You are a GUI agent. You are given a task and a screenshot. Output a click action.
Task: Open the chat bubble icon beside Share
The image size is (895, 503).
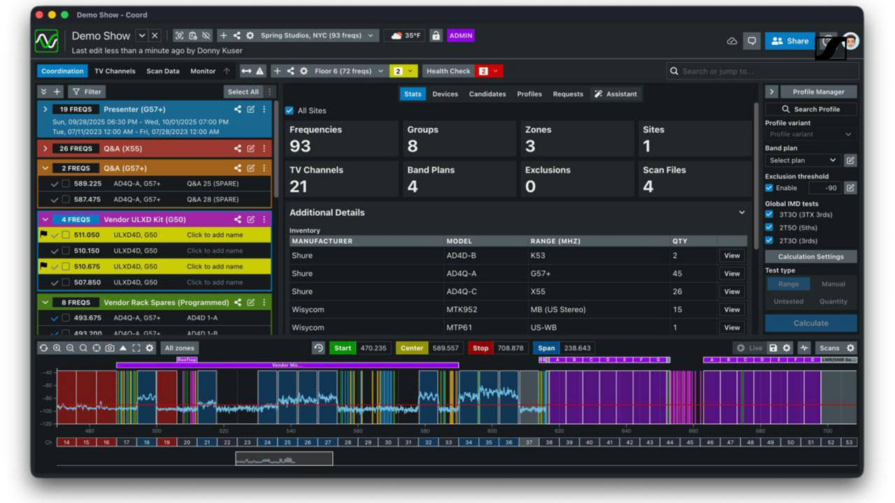(752, 41)
